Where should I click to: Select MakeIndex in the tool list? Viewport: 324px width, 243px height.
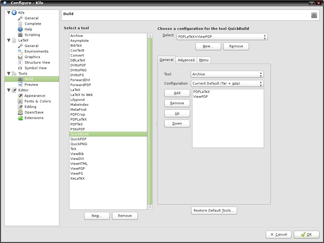(108, 105)
